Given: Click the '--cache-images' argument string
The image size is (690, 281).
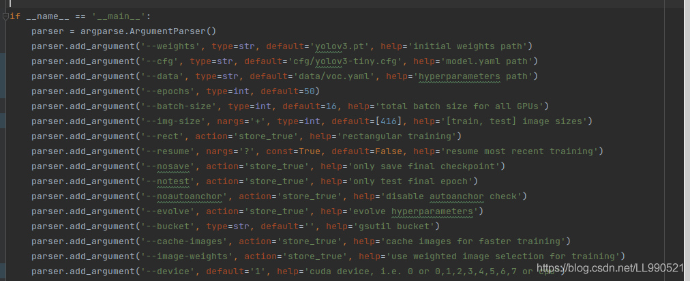Looking at the screenshot, I should click(x=183, y=241).
